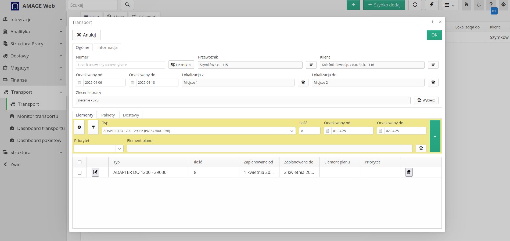This screenshot has width=510, height=241.
Task: Open the Klient selection list icon
Action: pos(433,65)
